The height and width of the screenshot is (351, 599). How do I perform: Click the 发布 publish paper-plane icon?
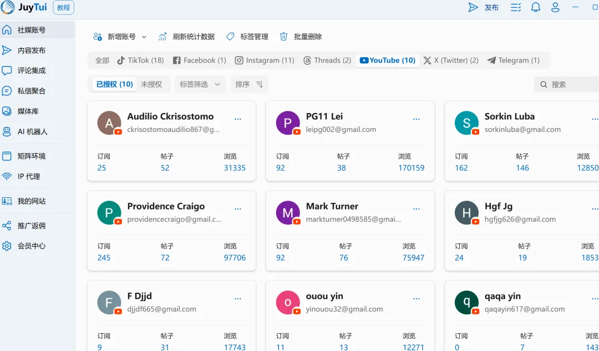tap(473, 7)
